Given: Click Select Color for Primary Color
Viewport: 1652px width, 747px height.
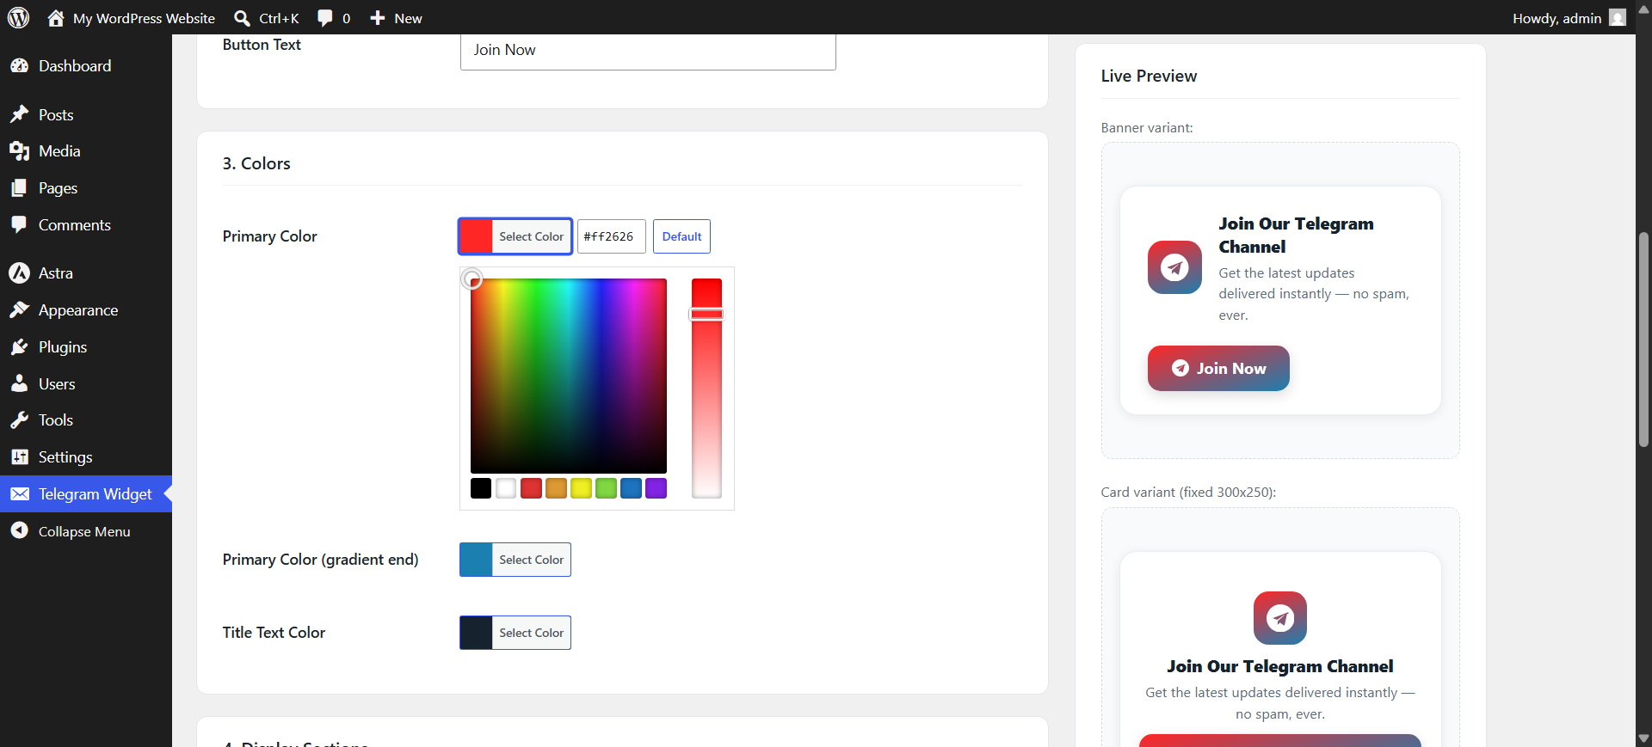Looking at the screenshot, I should (x=532, y=236).
